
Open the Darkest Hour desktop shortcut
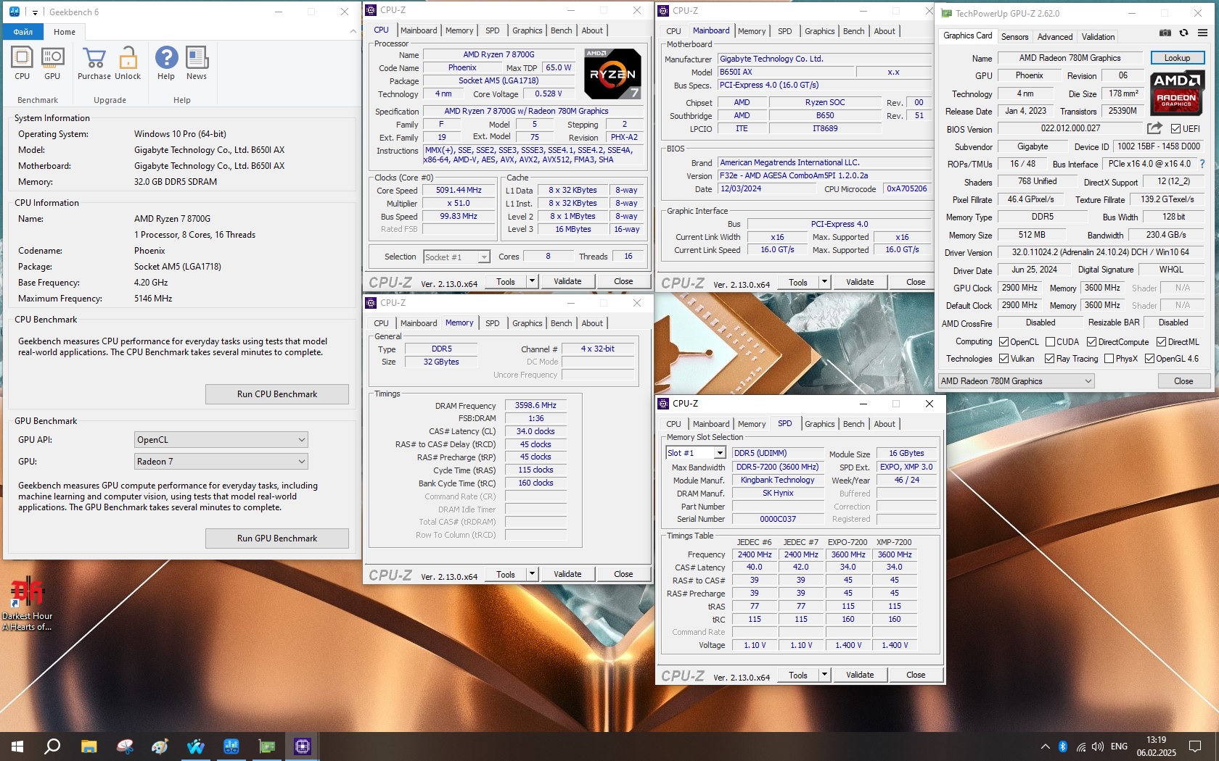tap(27, 604)
